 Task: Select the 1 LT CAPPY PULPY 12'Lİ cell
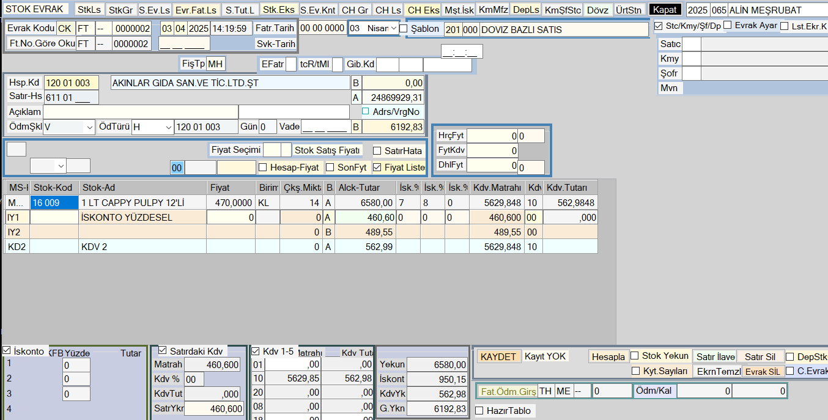[x=142, y=202]
